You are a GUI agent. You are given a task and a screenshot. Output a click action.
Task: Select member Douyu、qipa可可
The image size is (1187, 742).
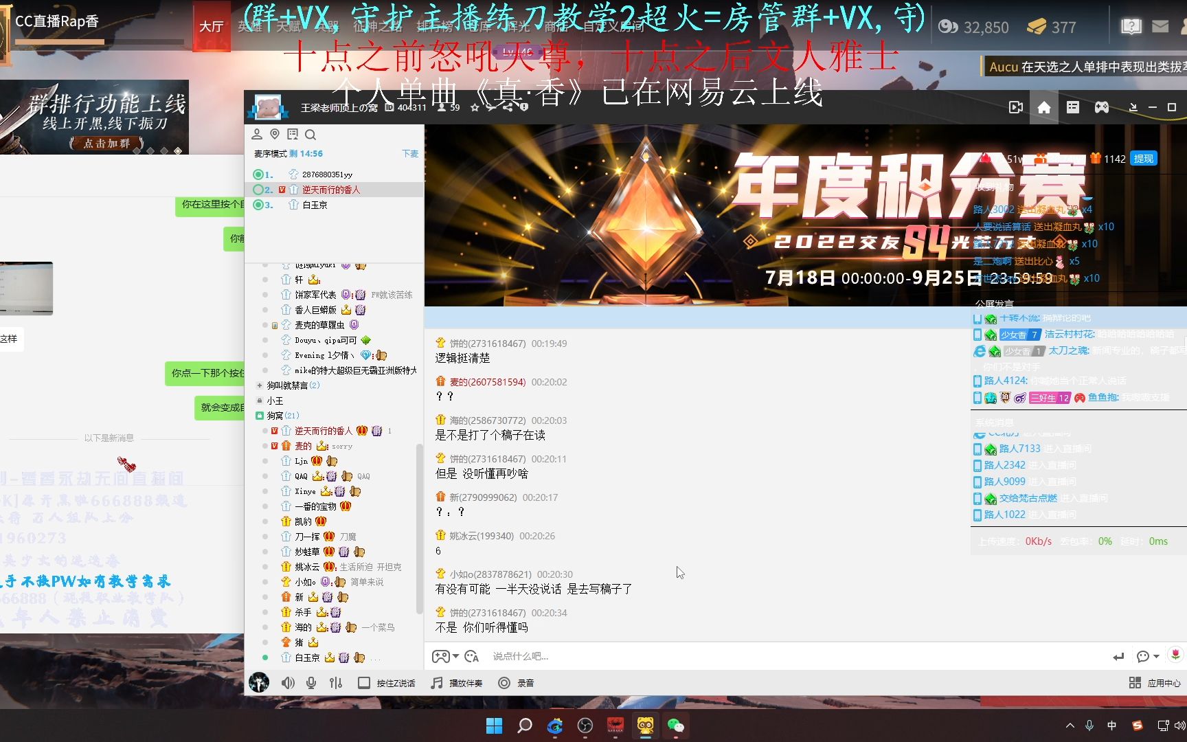click(326, 340)
